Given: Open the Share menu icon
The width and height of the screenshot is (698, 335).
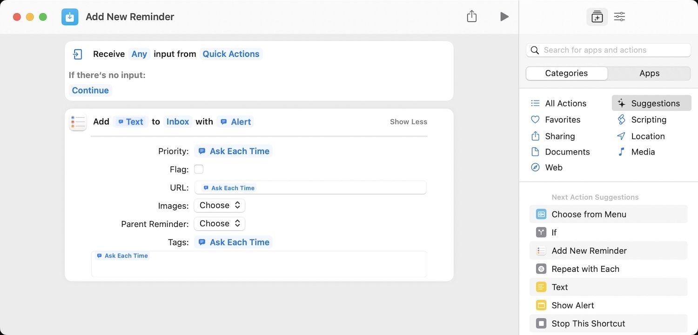Looking at the screenshot, I should (471, 16).
